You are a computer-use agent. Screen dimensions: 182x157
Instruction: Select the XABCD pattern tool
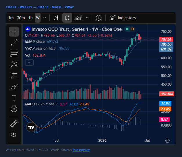coord(14,65)
